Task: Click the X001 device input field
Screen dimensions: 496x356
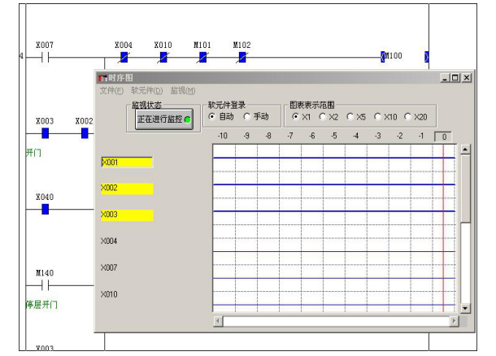Action: [127, 163]
